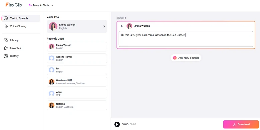The height and width of the screenshot is (130, 260).
Task: Select HiuMaan Cantonese voice
Action: click(77, 82)
